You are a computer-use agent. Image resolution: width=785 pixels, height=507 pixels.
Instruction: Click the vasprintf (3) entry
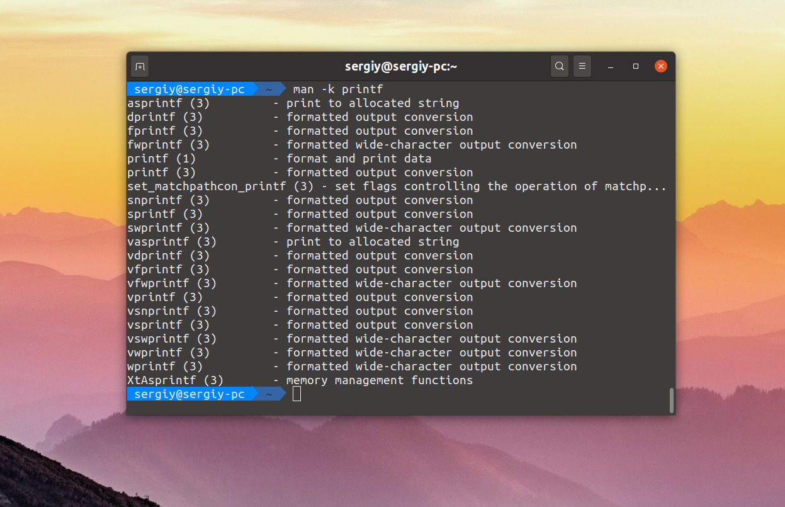point(172,242)
